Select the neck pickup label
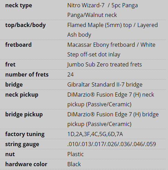This screenshot has width=168, height=170. 22,95
